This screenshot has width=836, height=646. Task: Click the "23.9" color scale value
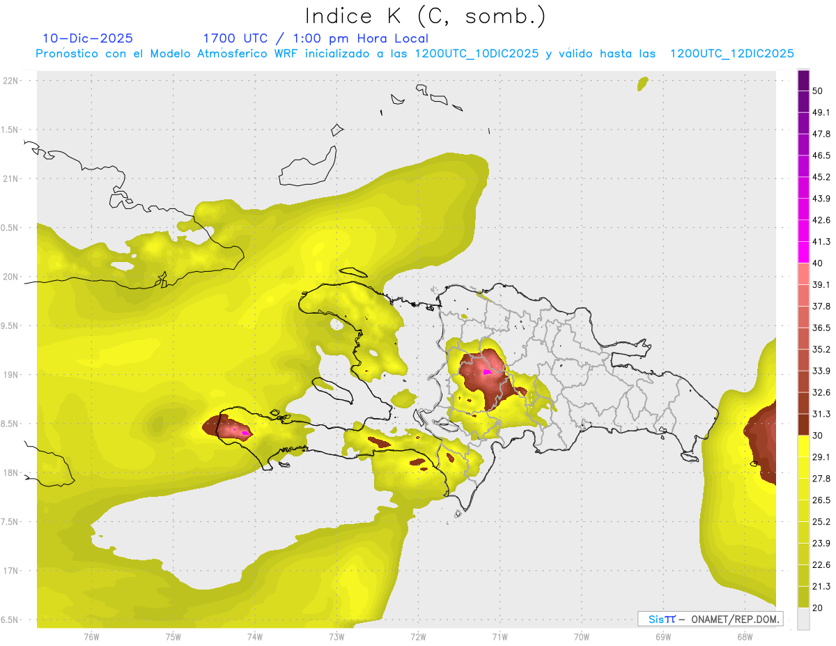click(x=822, y=544)
